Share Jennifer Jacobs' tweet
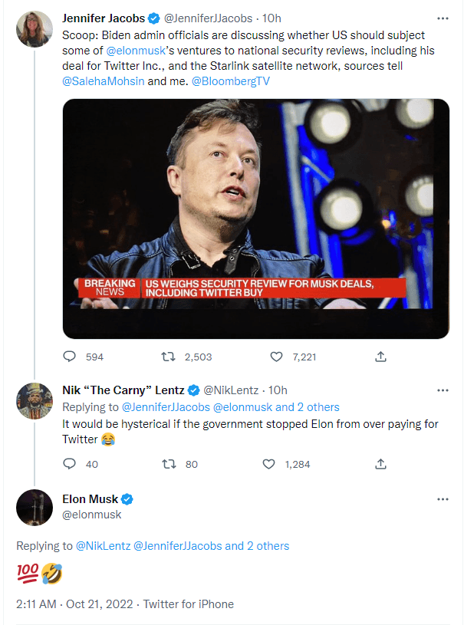 pos(380,357)
